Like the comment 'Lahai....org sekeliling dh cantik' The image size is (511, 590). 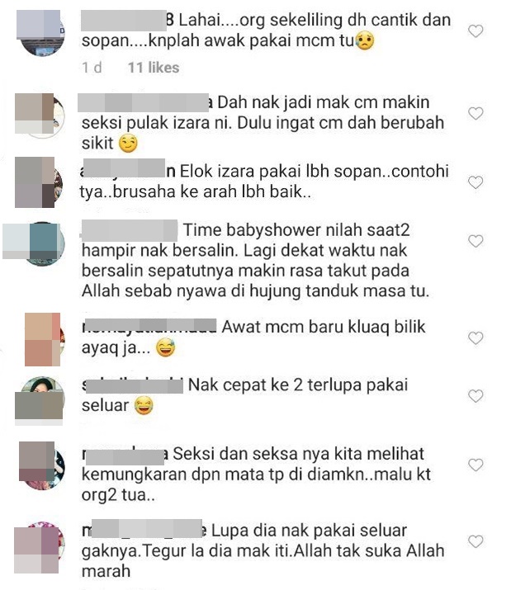476,31
